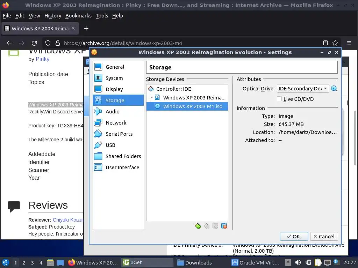
Task: Switch to workspace 2
Action: [24, 262]
